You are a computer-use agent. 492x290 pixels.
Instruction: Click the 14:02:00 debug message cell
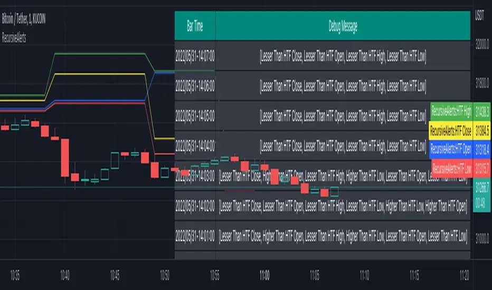(x=343, y=206)
